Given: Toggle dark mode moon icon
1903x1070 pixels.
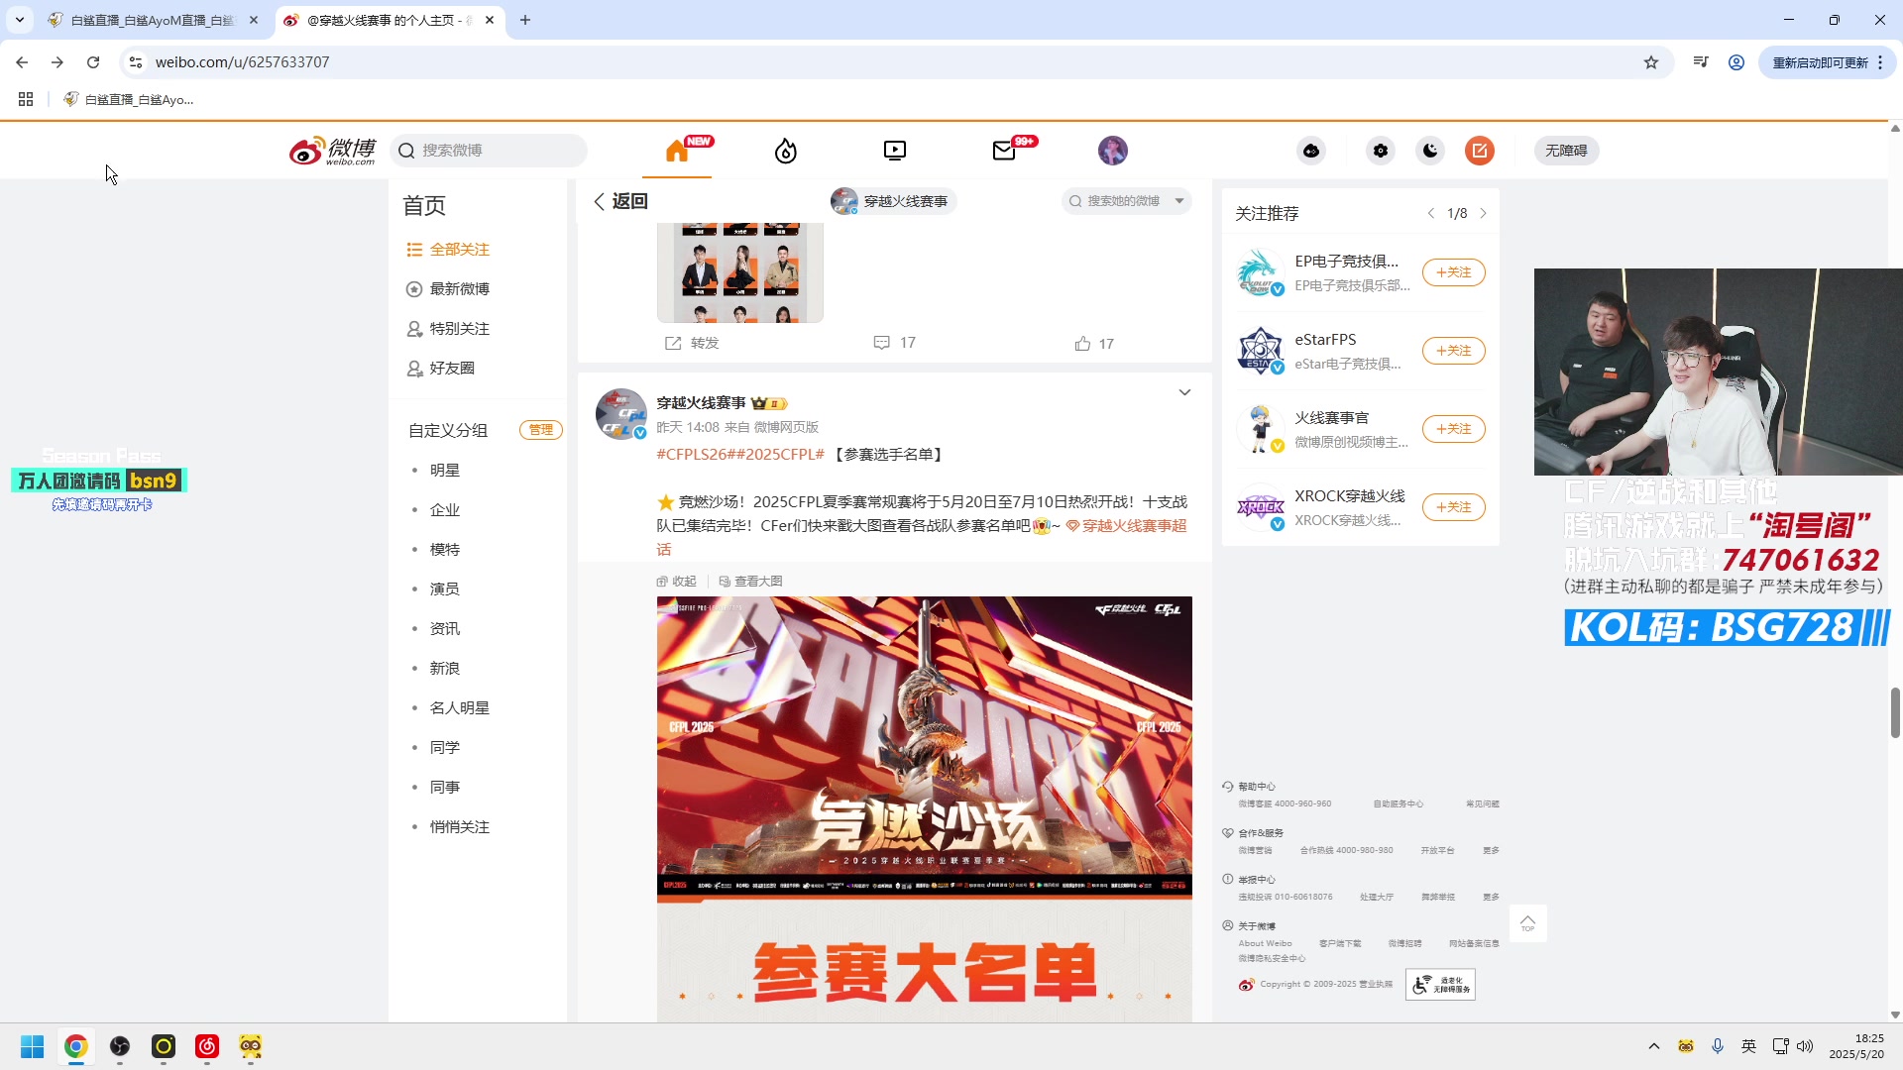Looking at the screenshot, I should (1430, 151).
